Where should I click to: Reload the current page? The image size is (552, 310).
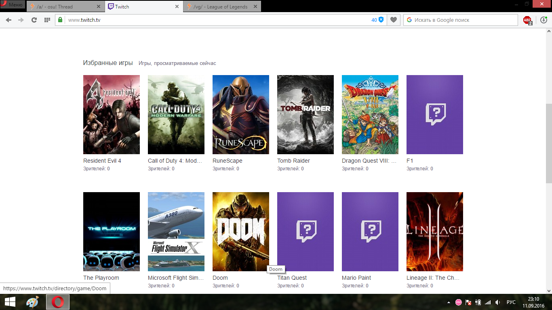point(34,20)
